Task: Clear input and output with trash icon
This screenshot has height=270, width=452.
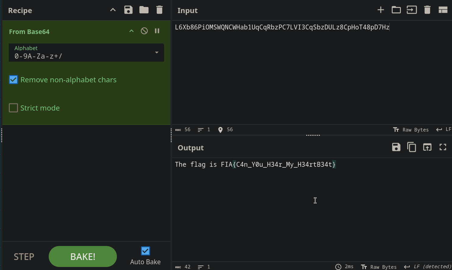Action: point(427,10)
